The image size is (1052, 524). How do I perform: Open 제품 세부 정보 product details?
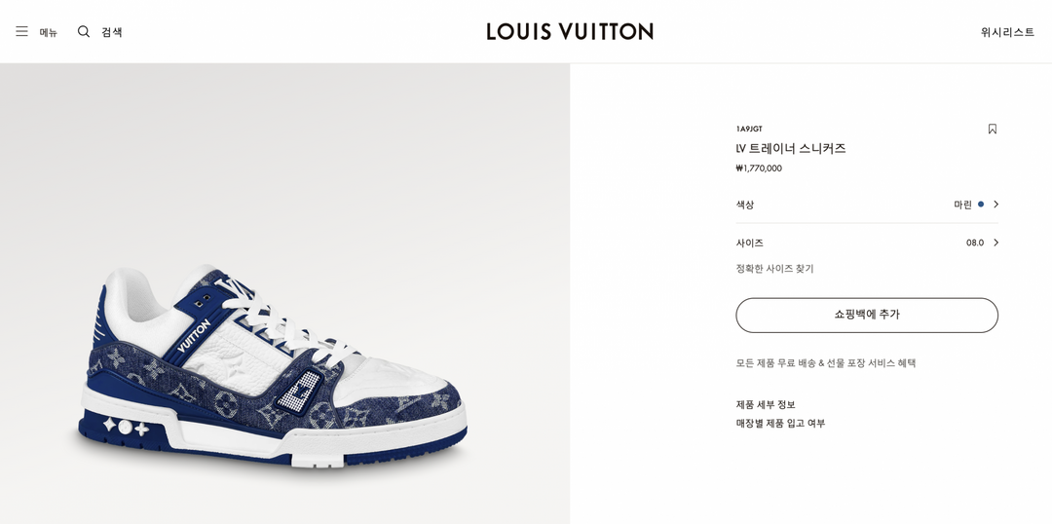[766, 404]
